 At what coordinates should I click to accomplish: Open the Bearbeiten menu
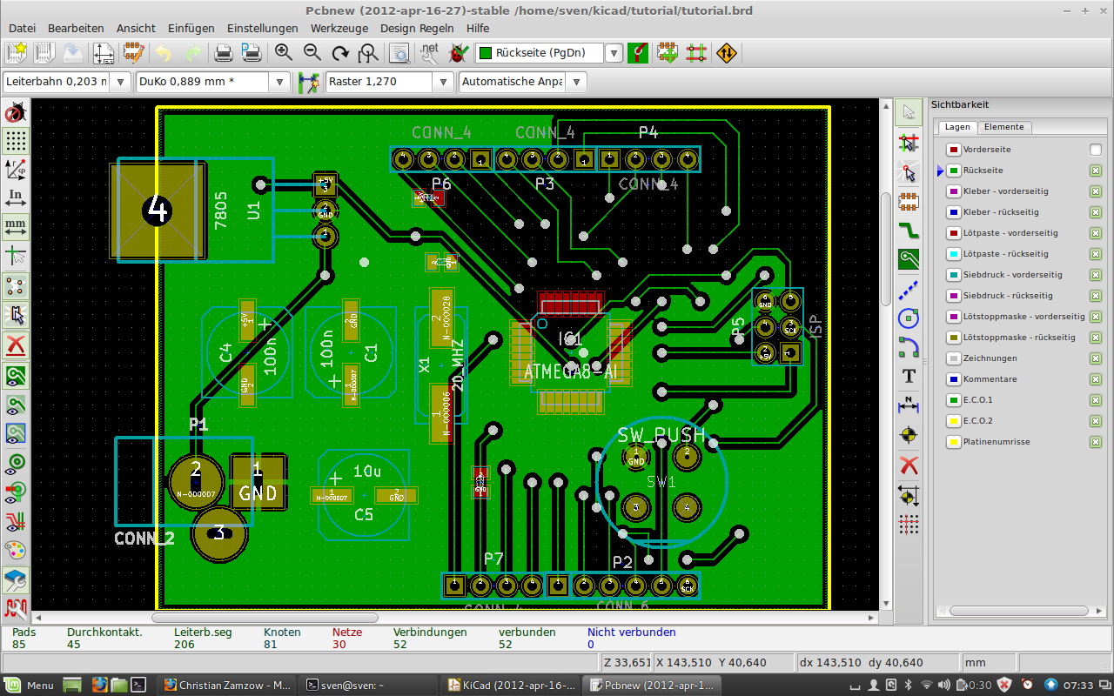[76, 28]
